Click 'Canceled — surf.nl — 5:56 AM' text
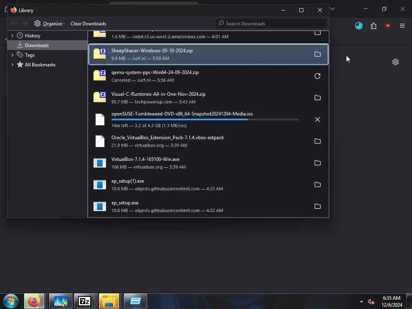 point(142,80)
